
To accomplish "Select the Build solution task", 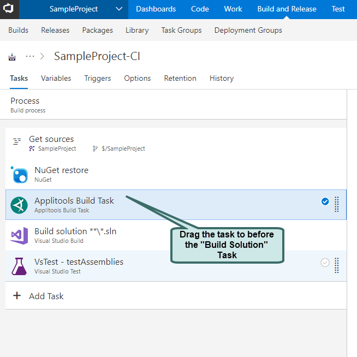I will pos(75,231).
